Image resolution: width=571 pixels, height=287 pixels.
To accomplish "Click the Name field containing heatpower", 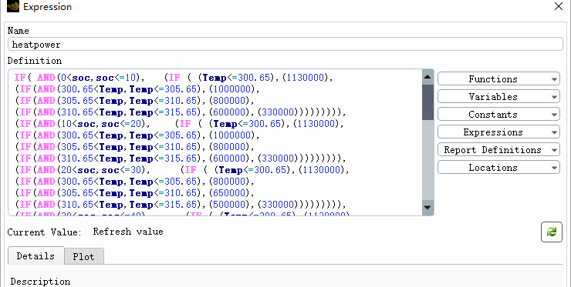I will point(285,45).
